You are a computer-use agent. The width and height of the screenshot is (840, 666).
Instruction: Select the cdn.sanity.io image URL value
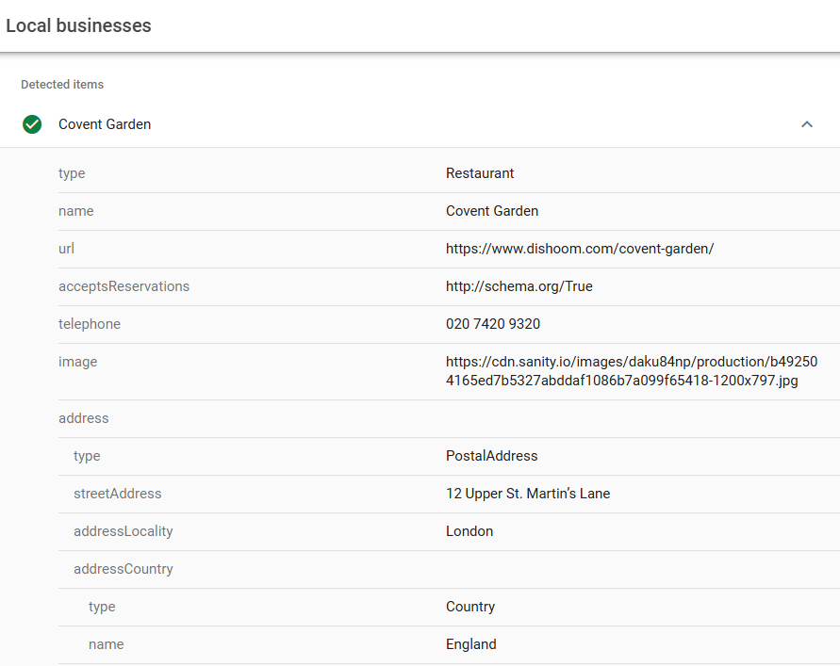tap(632, 371)
